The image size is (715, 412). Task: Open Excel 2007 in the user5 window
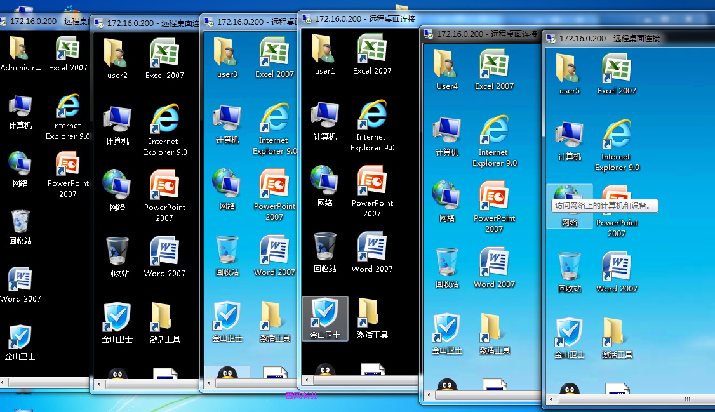click(x=617, y=74)
